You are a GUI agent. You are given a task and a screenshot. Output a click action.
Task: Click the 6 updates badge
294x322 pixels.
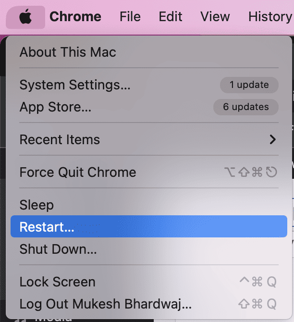click(x=245, y=107)
